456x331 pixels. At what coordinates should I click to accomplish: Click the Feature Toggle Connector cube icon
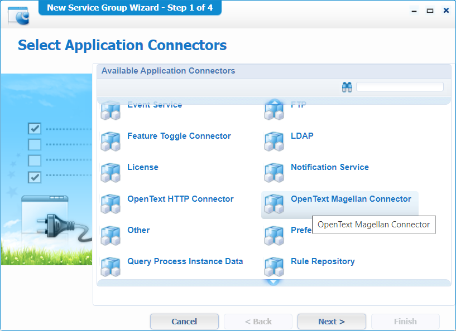tap(111, 142)
